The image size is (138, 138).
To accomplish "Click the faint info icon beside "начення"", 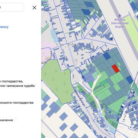I will click(x=15, y=120).
